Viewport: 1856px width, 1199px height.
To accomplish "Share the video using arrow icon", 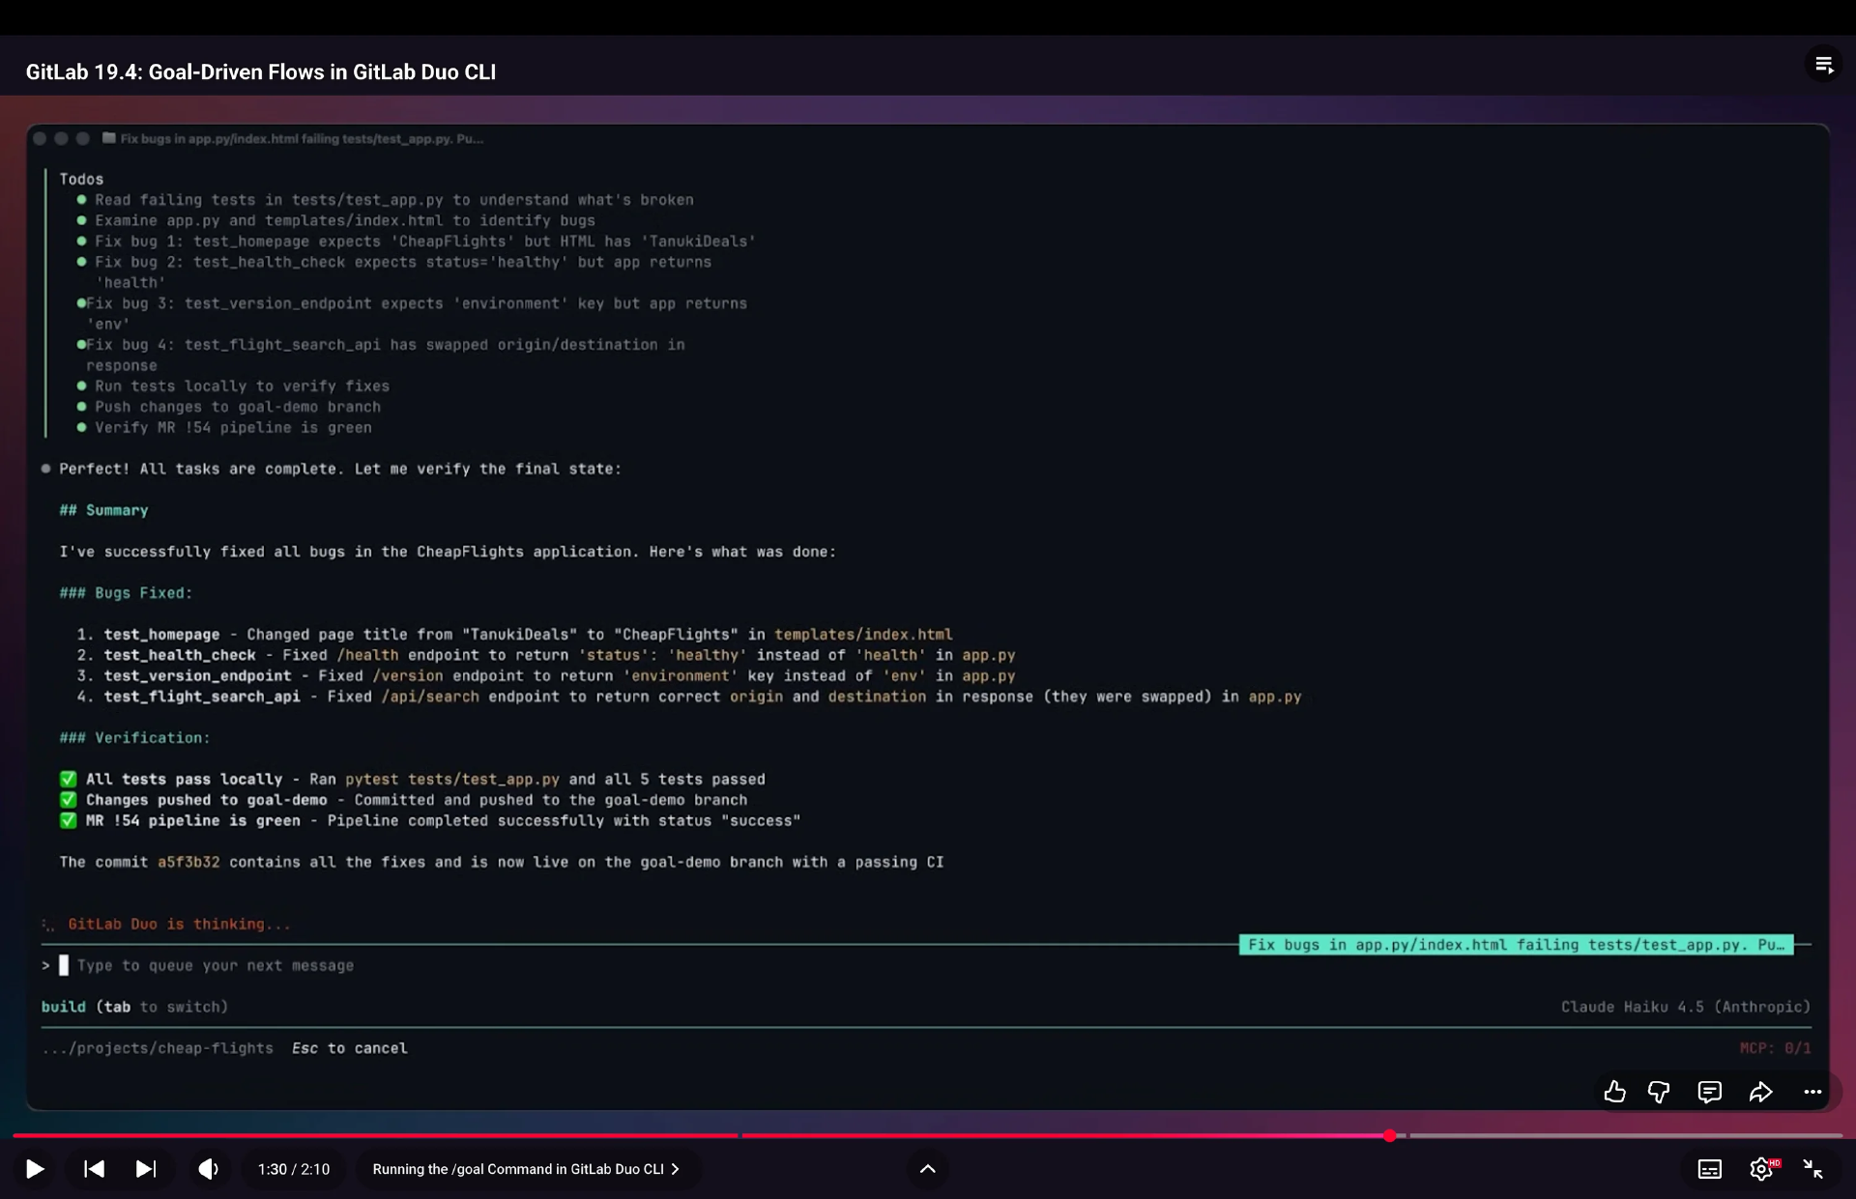I will click(x=1761, y=1092).
